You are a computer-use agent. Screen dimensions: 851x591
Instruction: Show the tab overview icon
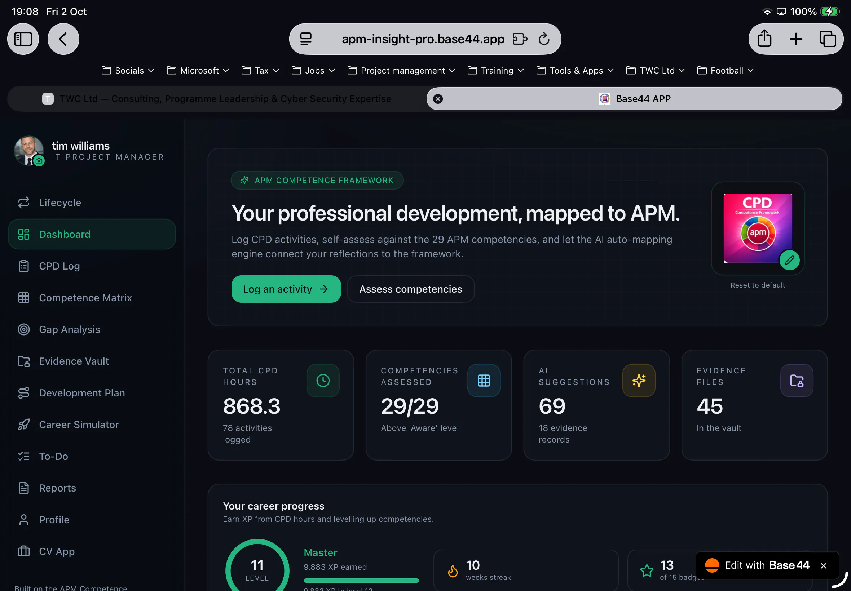point(827,39)
